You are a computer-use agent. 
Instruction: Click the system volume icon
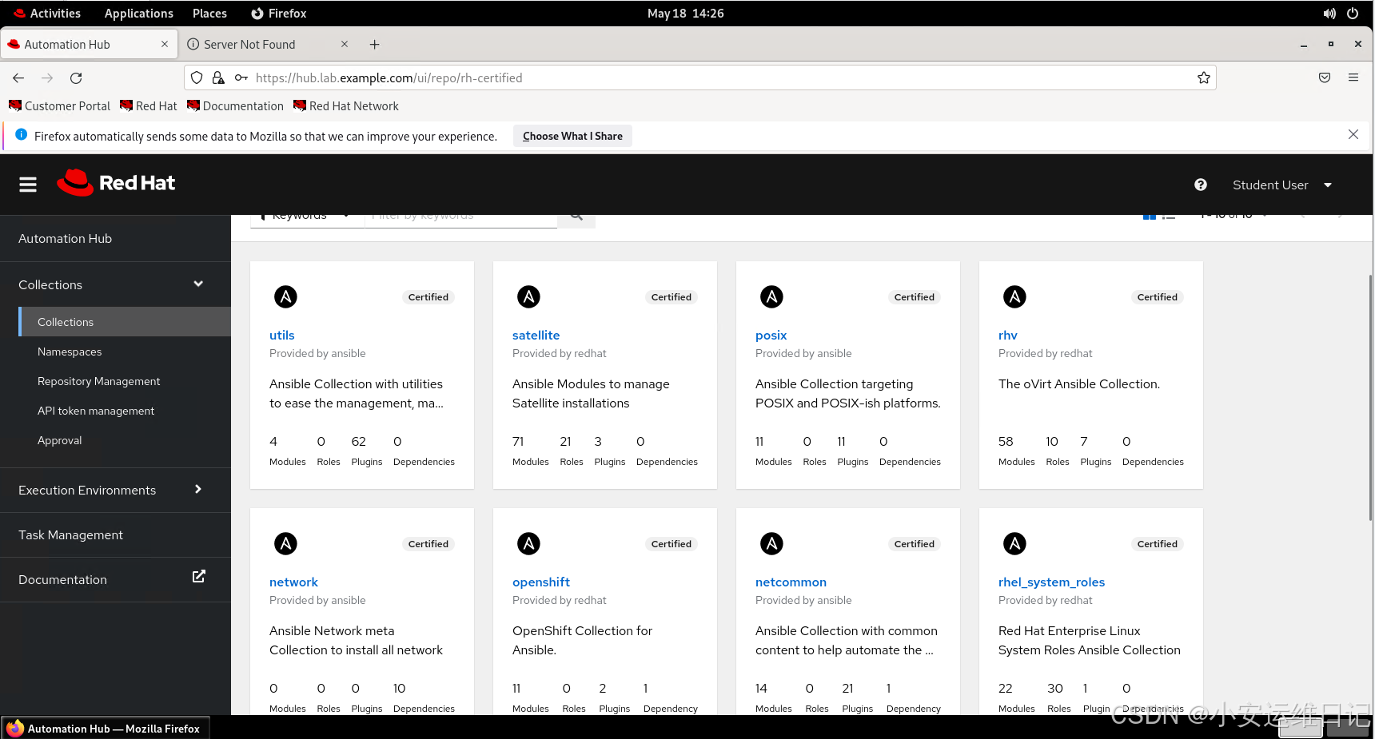point(1329,13)
